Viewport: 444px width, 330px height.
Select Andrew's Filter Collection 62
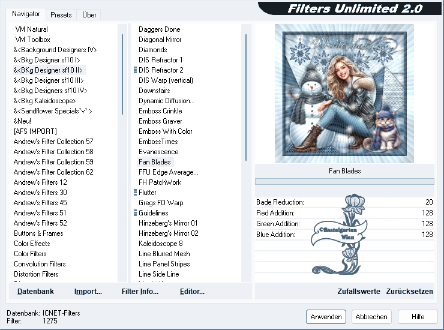(53, 172)
